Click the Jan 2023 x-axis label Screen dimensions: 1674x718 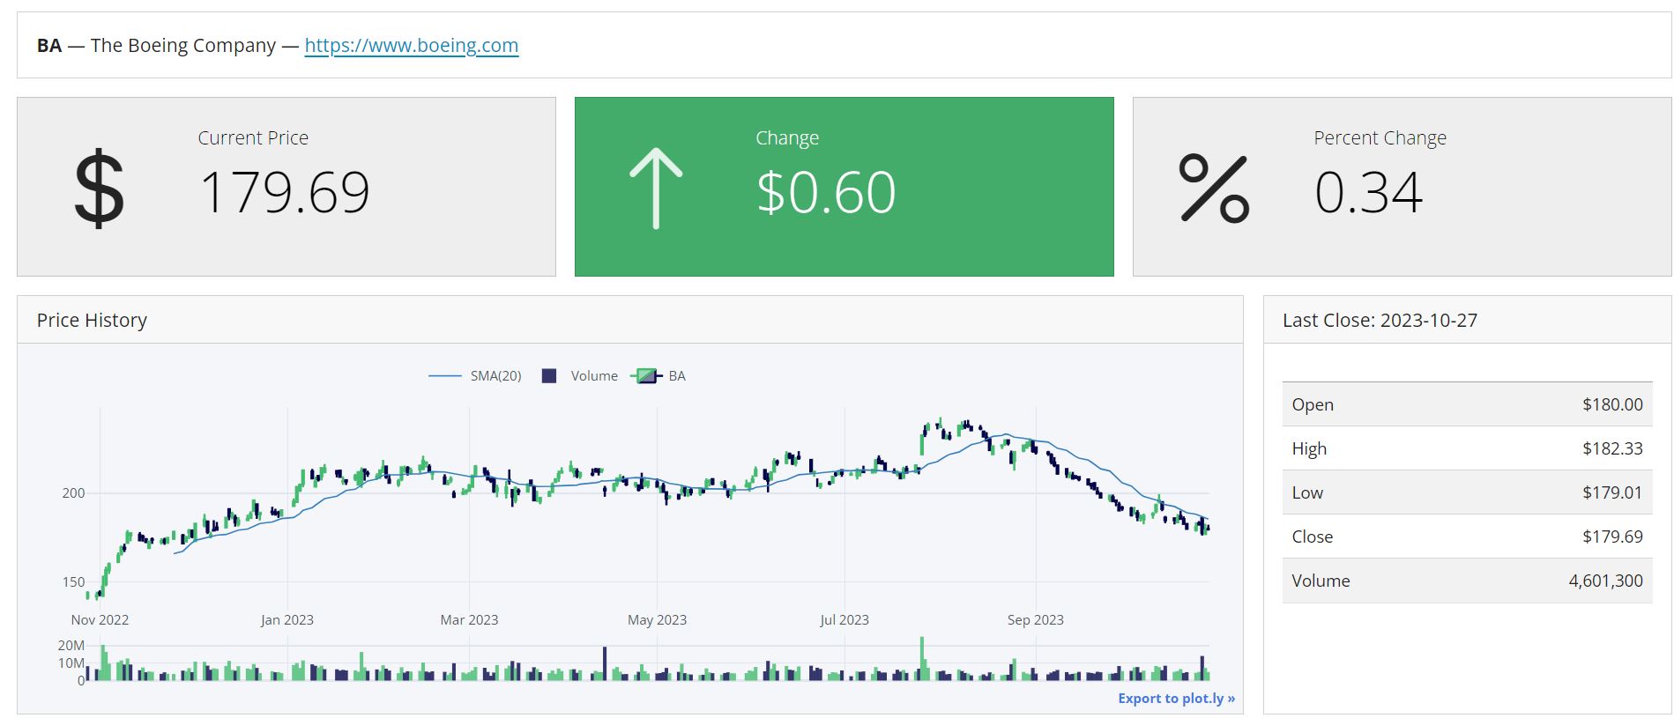click(286, 620)
